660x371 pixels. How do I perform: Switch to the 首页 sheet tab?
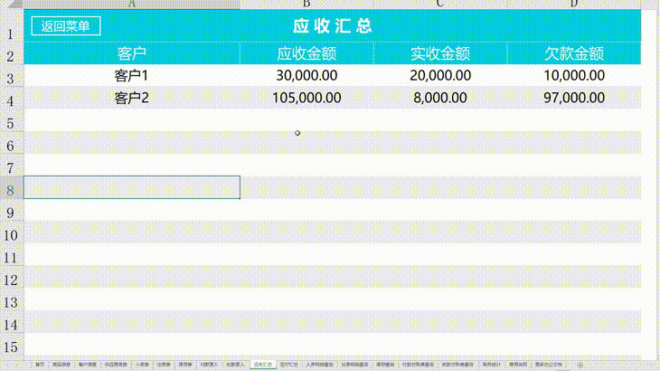click(39, 364)
